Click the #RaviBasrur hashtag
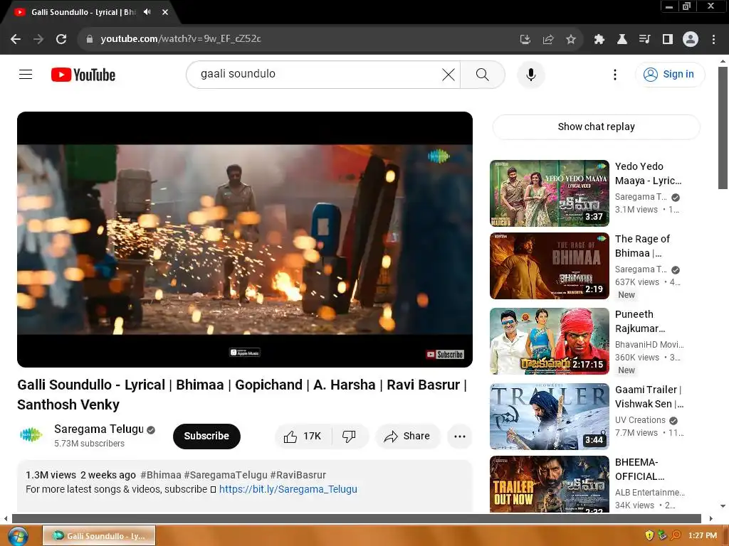729x546 pixels. point(298,475)
